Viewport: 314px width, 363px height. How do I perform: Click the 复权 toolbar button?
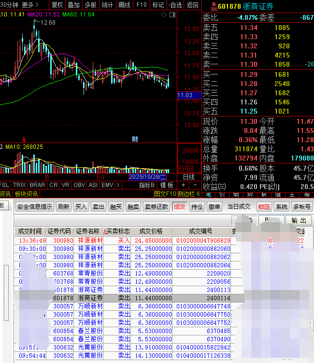pyautogui.click(x=57, y=5)
